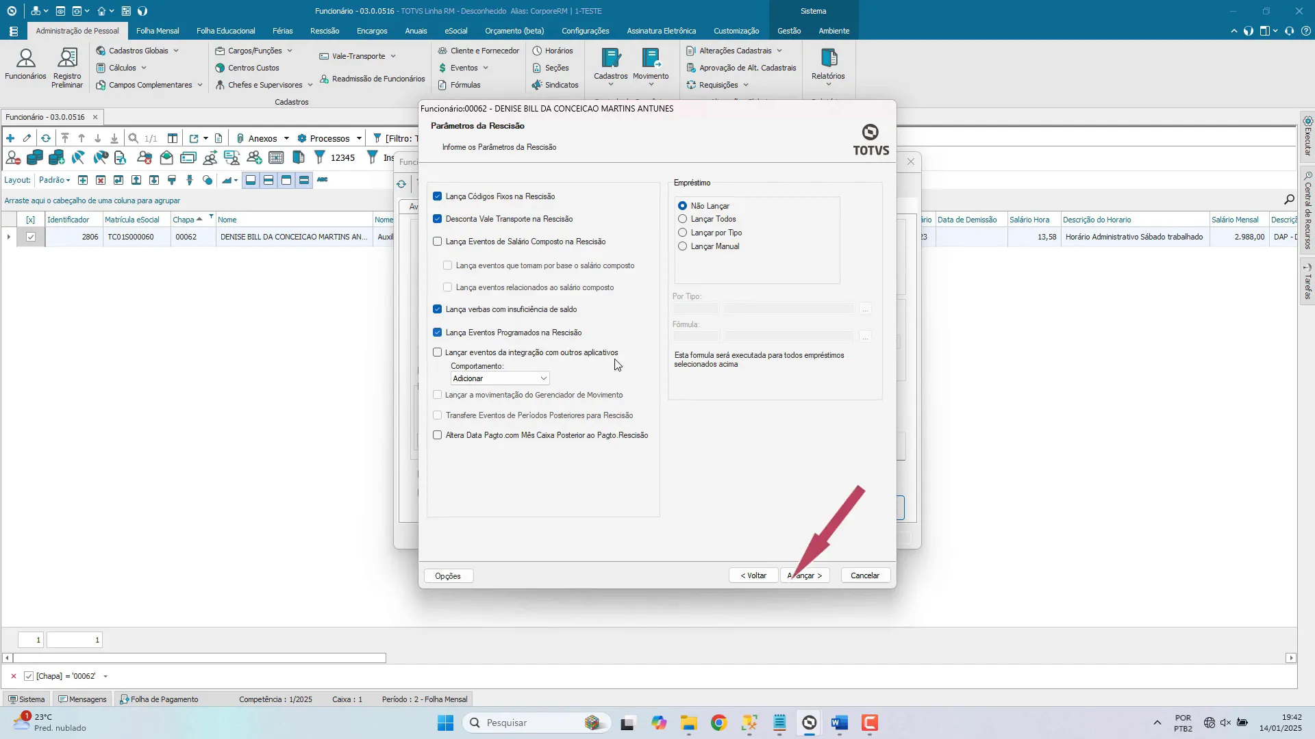
Task: Open the Folha Mensal ribbon tab
Action: [158, 31]
